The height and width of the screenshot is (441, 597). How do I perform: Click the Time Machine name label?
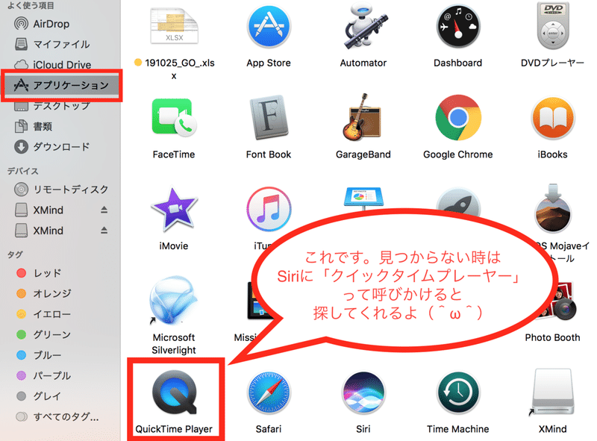458,429
